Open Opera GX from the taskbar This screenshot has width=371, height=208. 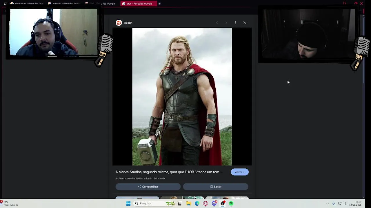pos(205,203)
